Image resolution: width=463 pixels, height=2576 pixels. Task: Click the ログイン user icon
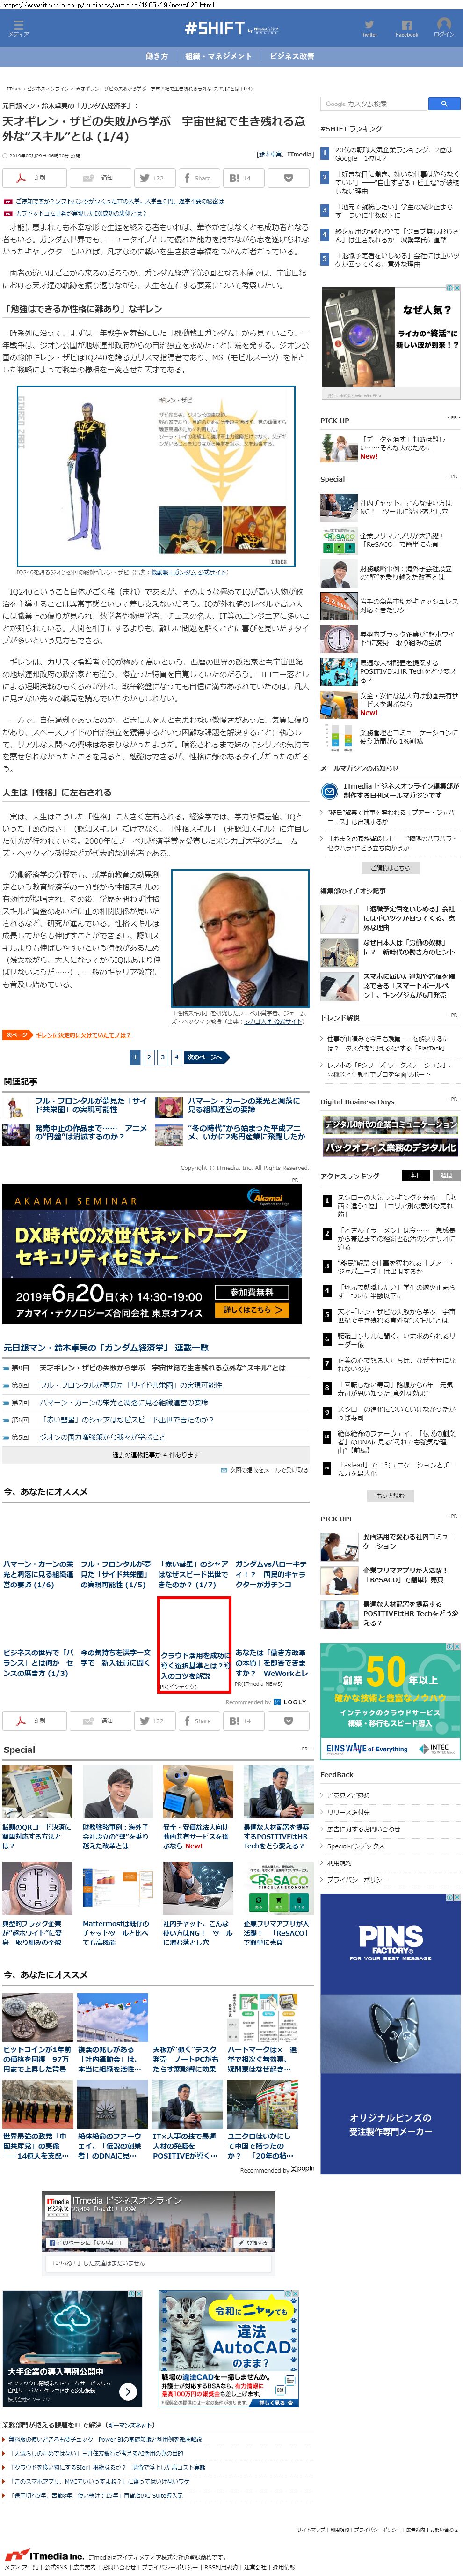coord(444,27)
